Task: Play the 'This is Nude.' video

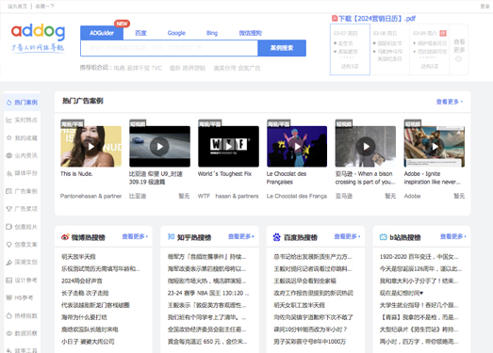Action: tap(90, 146)
